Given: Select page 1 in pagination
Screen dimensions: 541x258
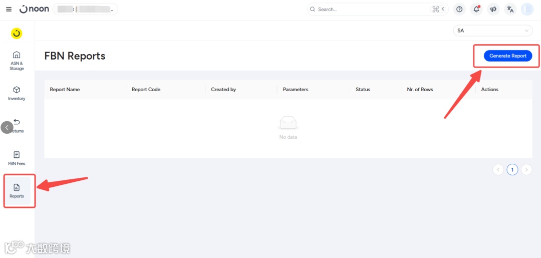Looking at the screenshot, I should 512,169.
